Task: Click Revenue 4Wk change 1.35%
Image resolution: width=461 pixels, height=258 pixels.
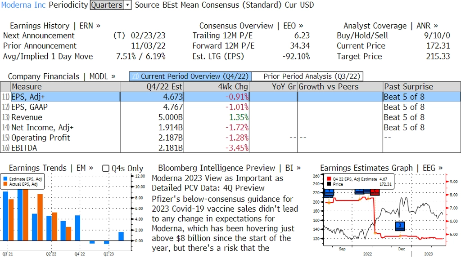Action: point(239,117)
